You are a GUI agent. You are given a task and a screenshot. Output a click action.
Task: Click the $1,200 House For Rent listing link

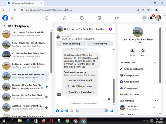[78, 39]
